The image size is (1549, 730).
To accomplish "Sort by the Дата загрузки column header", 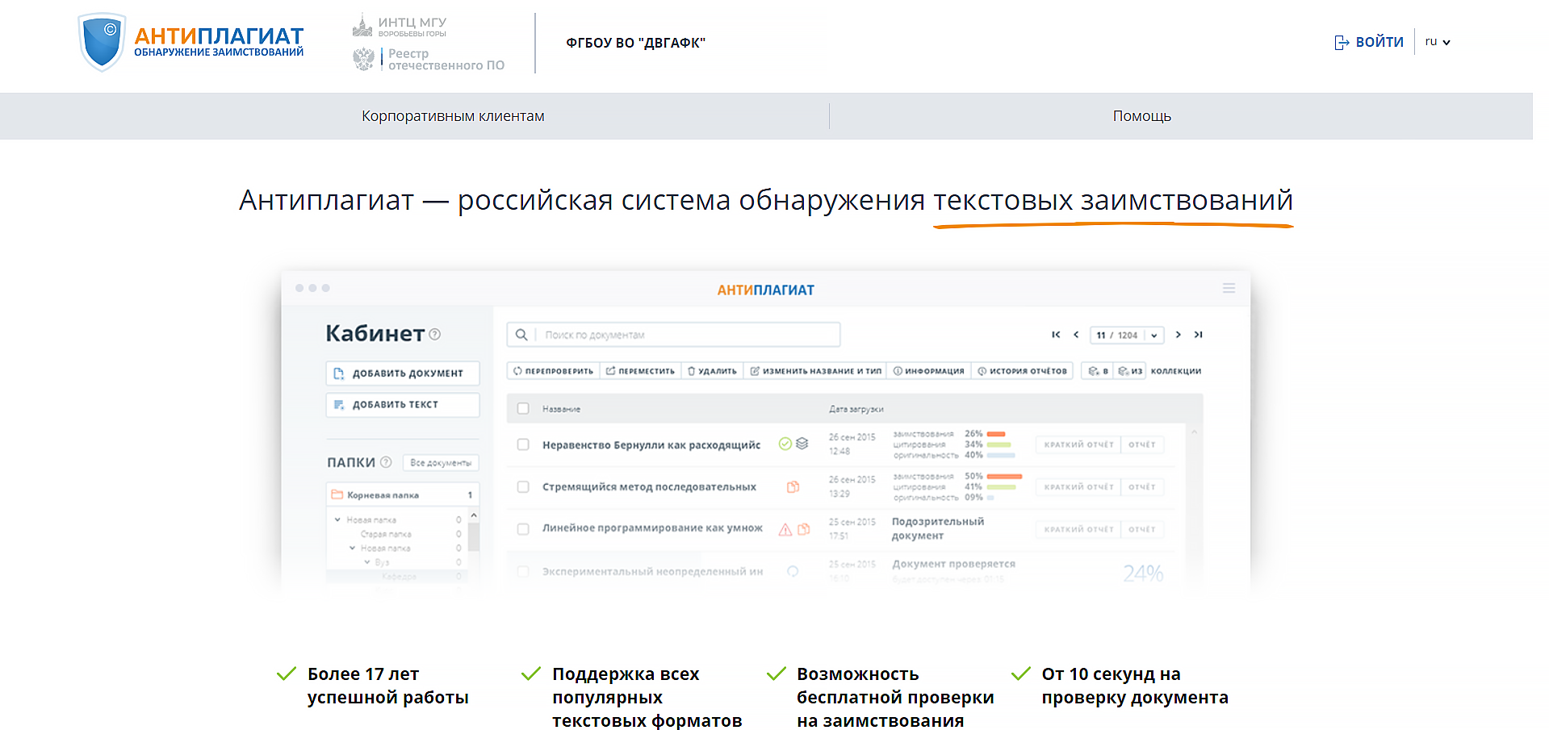I will [856, 409].
